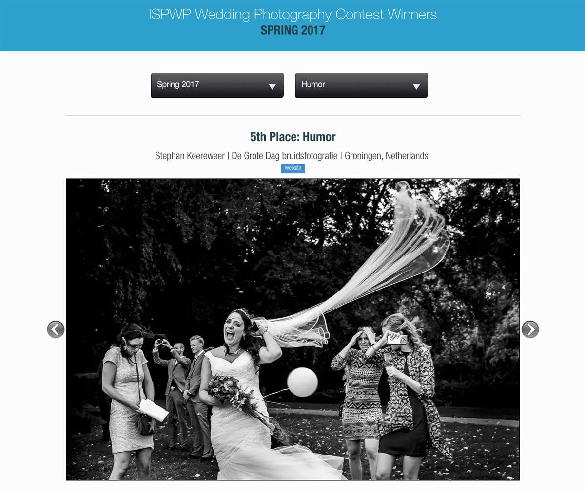Viewport: 585px width, 491px height.
Task: Click the white balloon in the photo
Action: point(302,382)
